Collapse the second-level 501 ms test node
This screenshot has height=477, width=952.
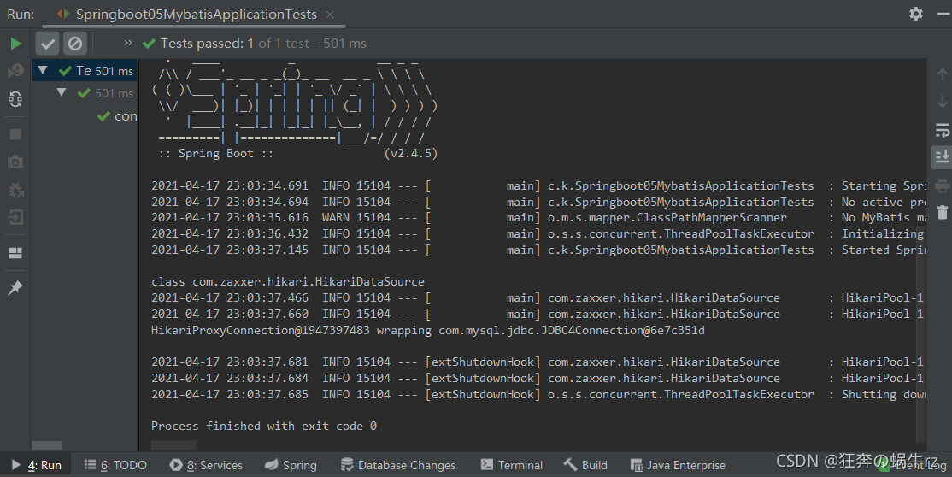[x=62, y=92]
